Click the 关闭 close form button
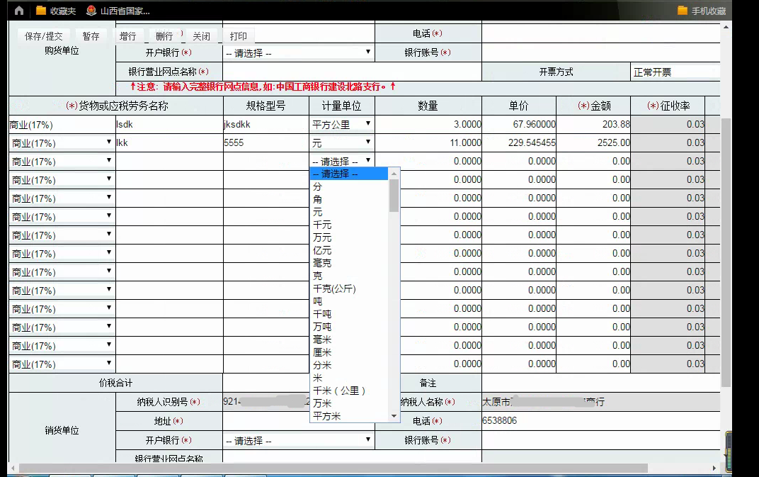The image size is (759, 477). 200,35
